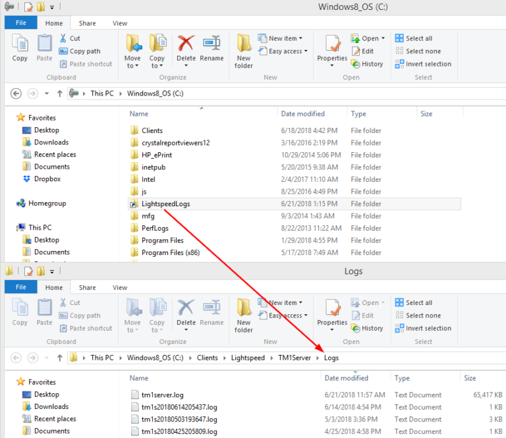Click Select all in top window ribbon
The width and height of the screenshot is (506, 438).
click(x=414, y=38)
